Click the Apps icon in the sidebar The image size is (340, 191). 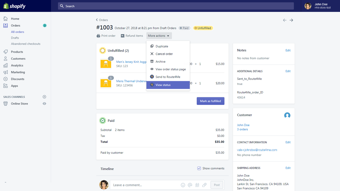tap(6, 86)
